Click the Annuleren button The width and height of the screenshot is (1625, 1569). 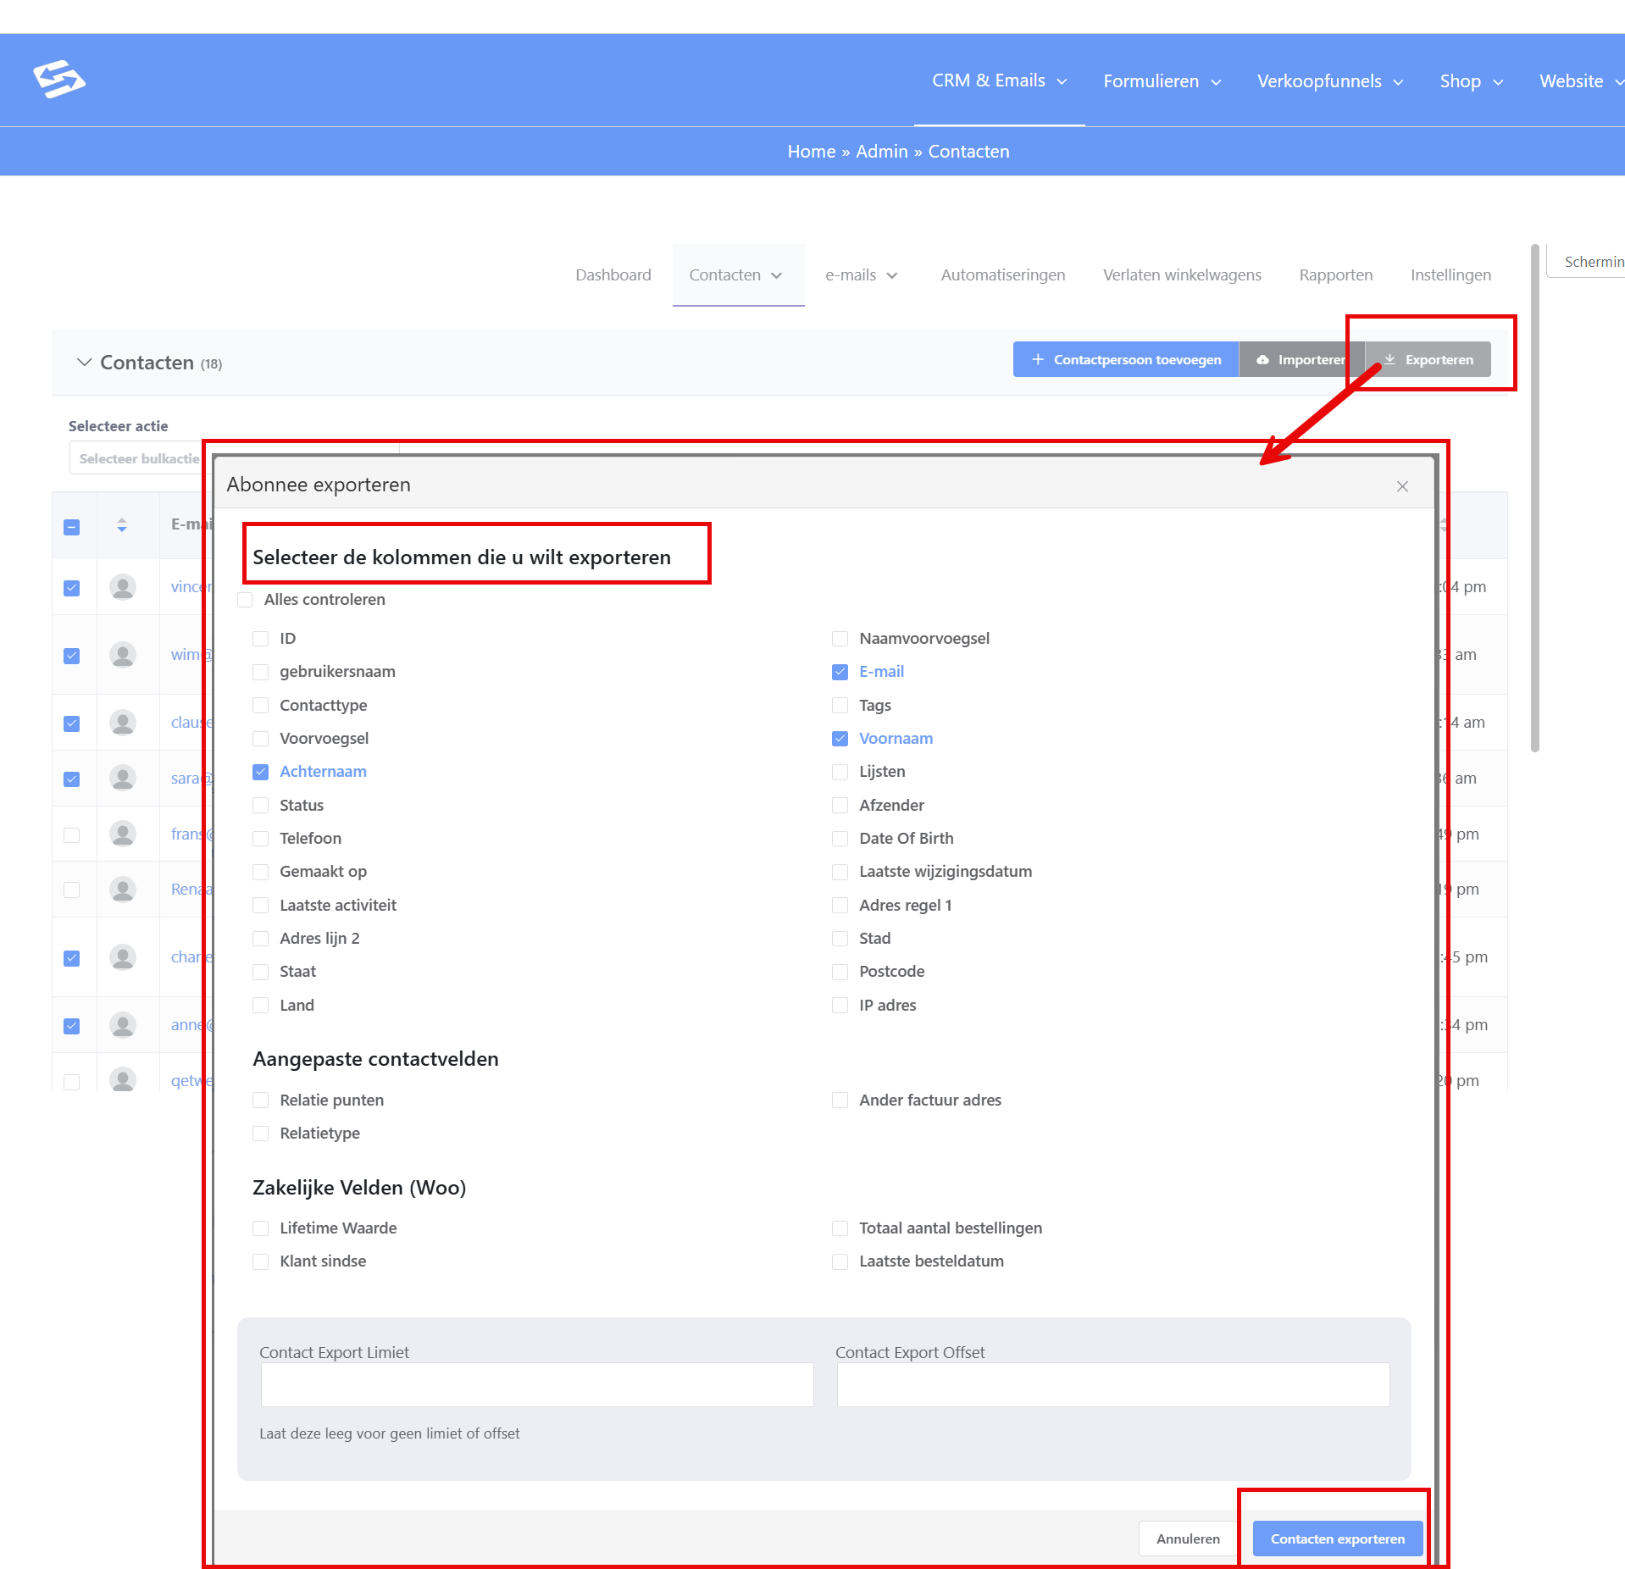(1188, 1539)
